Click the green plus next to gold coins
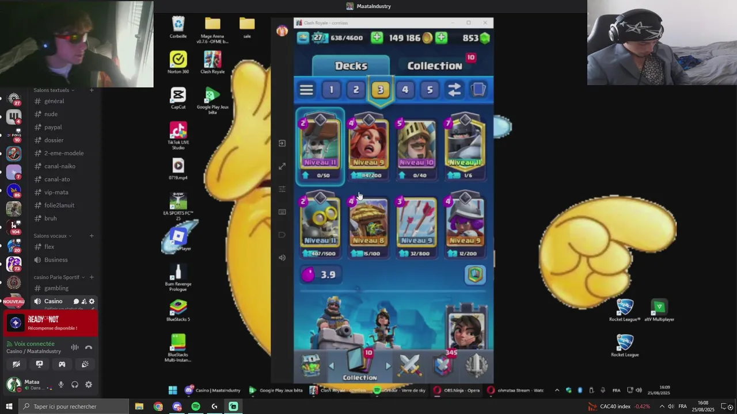 click(441, 38)
